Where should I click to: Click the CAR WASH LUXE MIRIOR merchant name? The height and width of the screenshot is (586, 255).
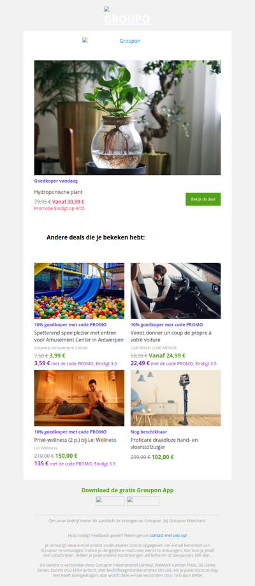[154, 348]
